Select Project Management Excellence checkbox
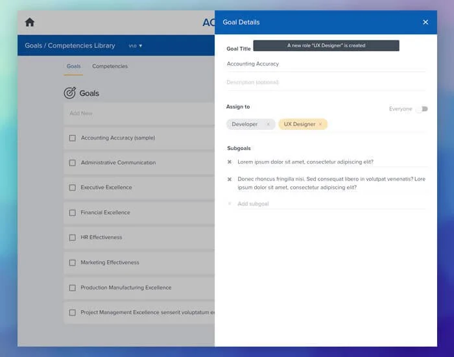 pyautogui.click(x=73, y=313)
